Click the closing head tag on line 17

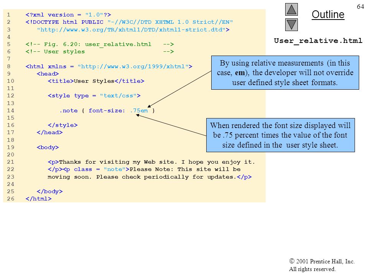tap(49, 132)
